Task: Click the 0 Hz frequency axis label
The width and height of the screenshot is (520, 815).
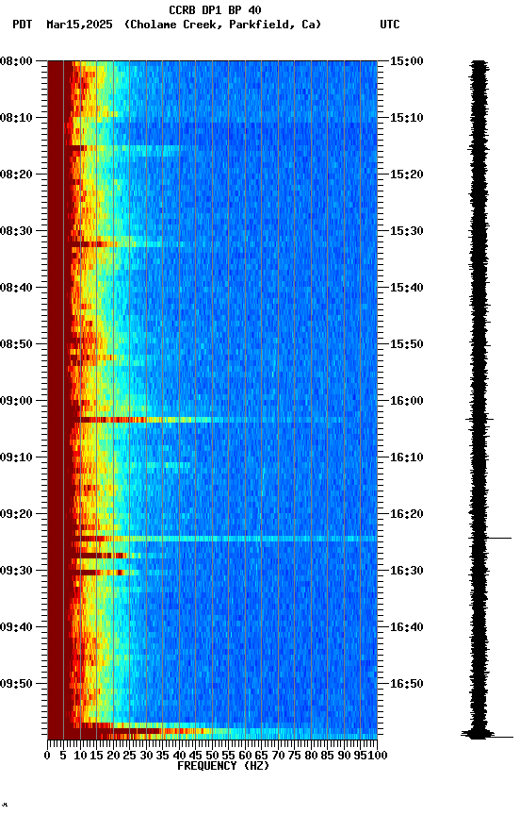Action: tap(47, 757)
